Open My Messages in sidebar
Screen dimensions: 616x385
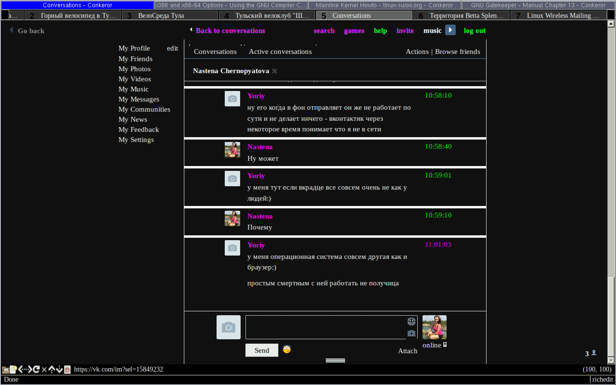pos(139,99)
